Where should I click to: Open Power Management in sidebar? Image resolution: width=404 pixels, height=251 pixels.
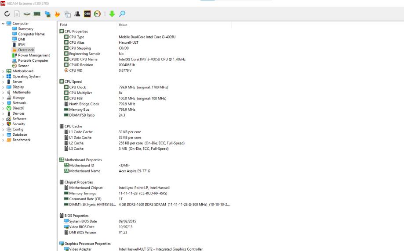(34, 55)
